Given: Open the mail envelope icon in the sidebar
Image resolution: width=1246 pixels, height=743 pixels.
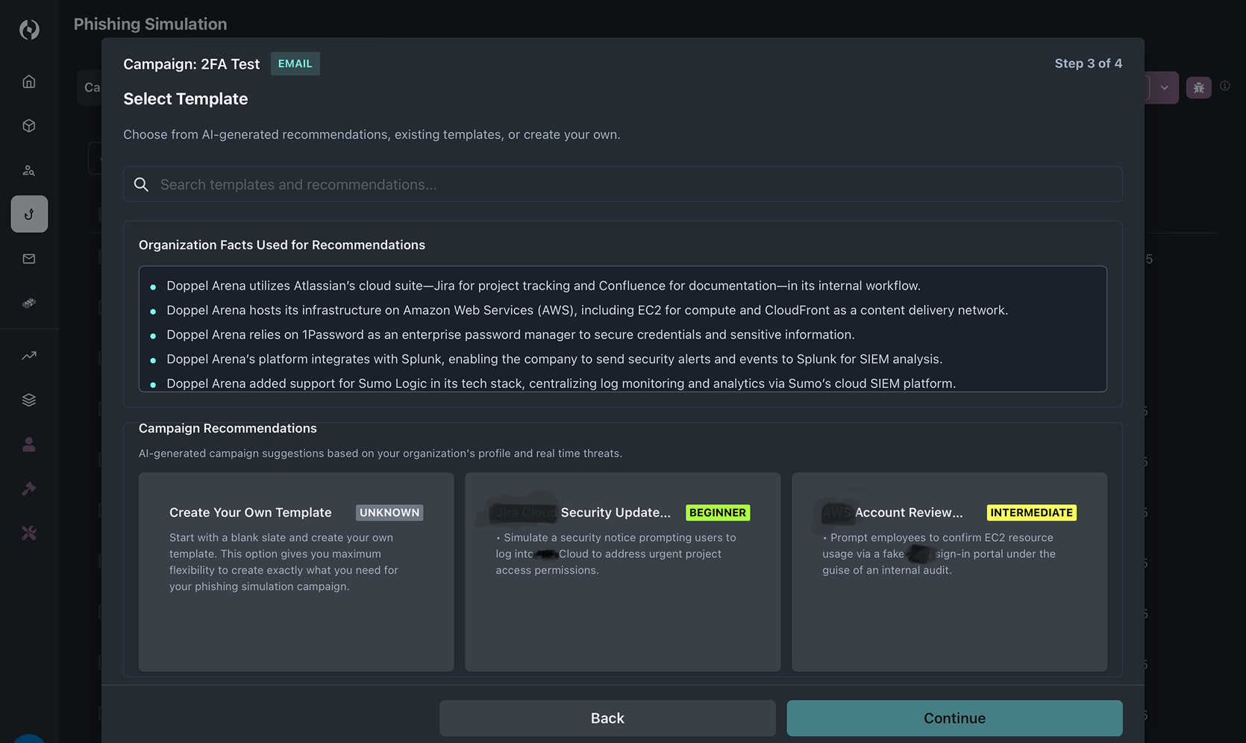Looking at the screenshot, I should tap(29, 259).
